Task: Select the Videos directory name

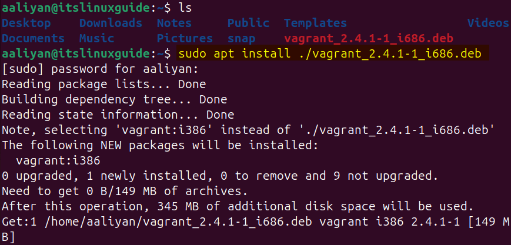Action: pos(488,24)
